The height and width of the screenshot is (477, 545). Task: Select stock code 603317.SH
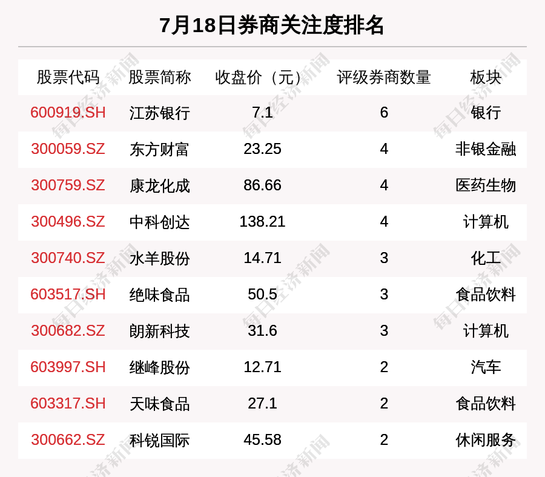coord(68,404)
